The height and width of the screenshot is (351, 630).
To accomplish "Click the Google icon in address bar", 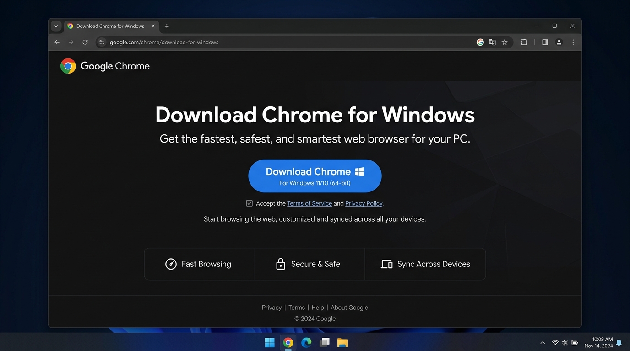I will point(480,42).
